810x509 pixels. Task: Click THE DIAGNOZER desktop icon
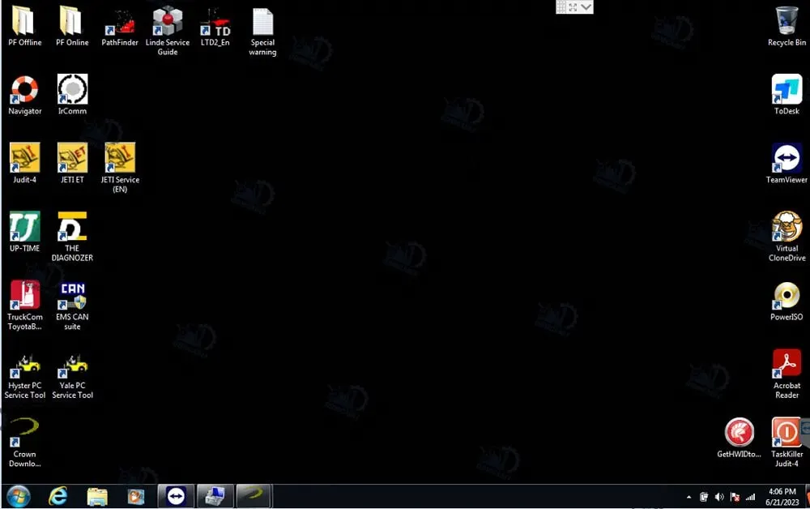[x=72, y=228]
